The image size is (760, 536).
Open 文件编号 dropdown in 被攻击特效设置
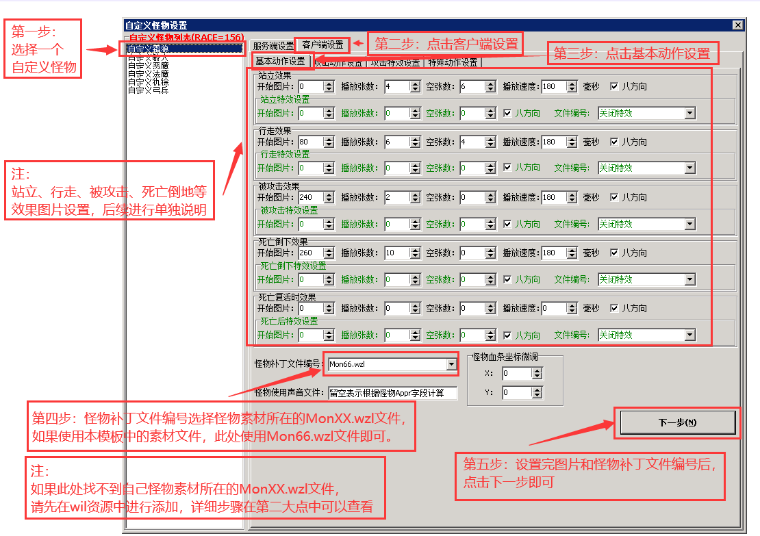tap(689, 225)
